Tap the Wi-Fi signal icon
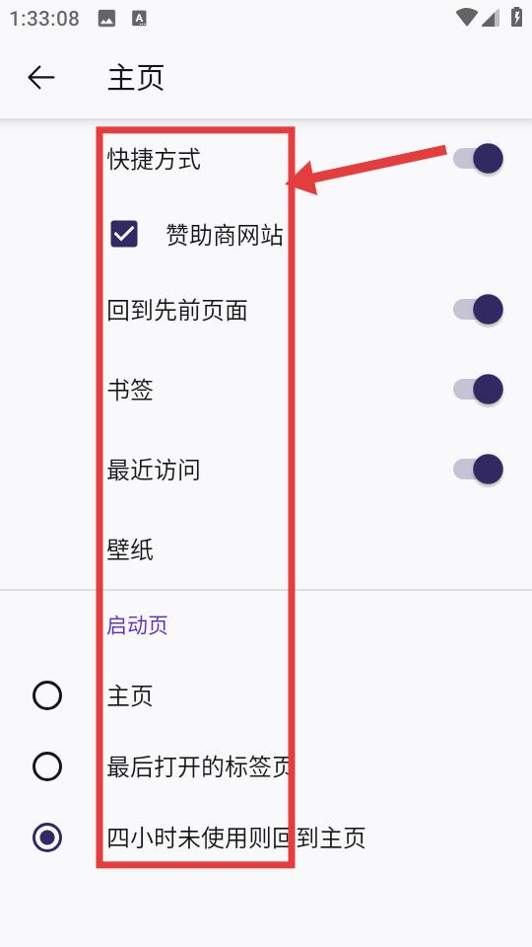The image size is (532, 947). click(467, 18)
